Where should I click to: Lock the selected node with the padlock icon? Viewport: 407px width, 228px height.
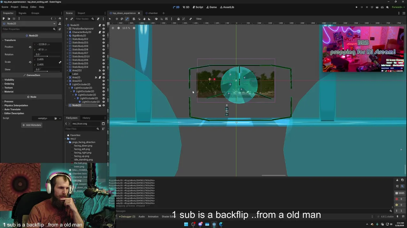coord(178,19)
